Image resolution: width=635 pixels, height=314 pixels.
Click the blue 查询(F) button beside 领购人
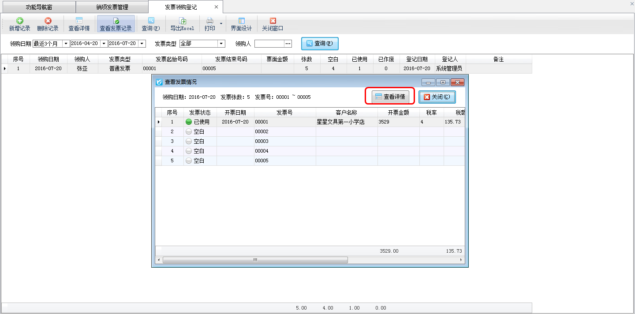coord(320,44)
